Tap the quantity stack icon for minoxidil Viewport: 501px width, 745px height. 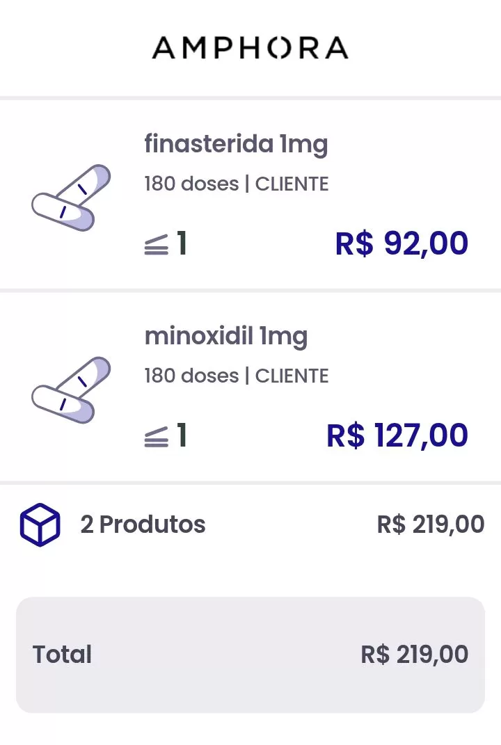coord(157,438)
